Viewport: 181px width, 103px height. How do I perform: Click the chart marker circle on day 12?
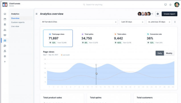[x=96, y=65]
